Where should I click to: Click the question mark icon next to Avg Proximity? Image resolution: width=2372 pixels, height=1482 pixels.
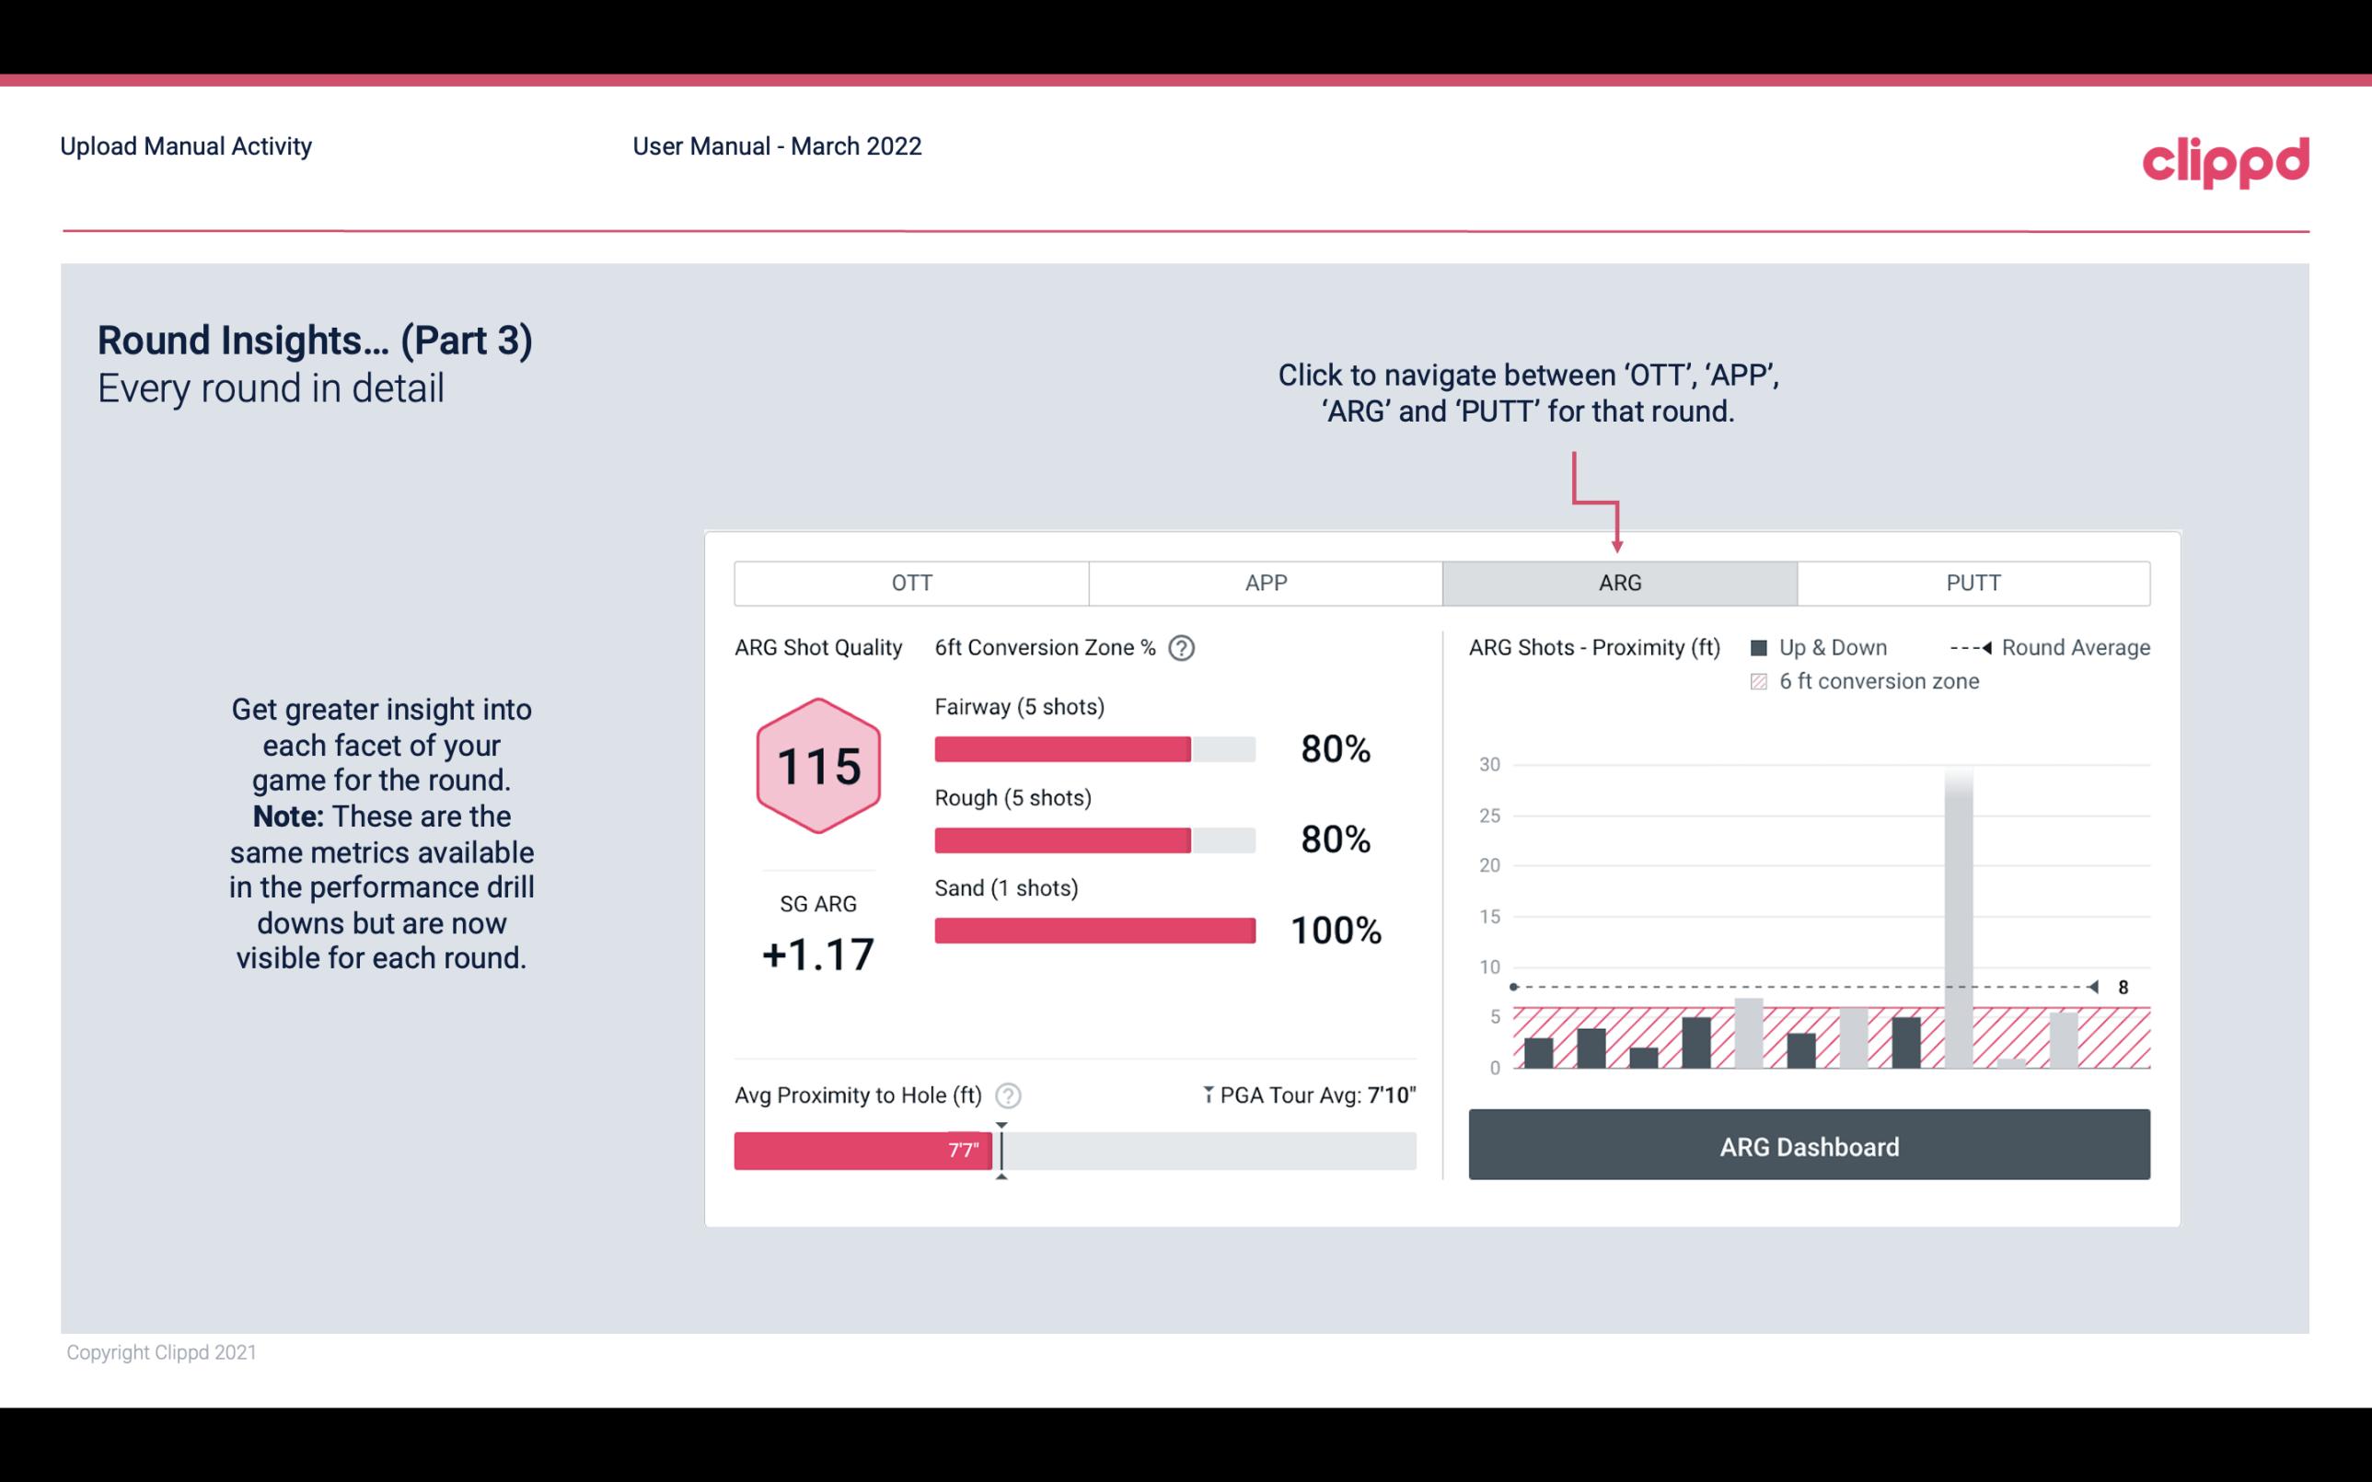coord(1015,1094)
